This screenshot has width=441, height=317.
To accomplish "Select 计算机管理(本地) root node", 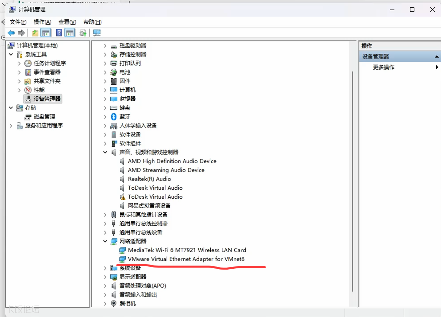I will [x=37, y=45].
